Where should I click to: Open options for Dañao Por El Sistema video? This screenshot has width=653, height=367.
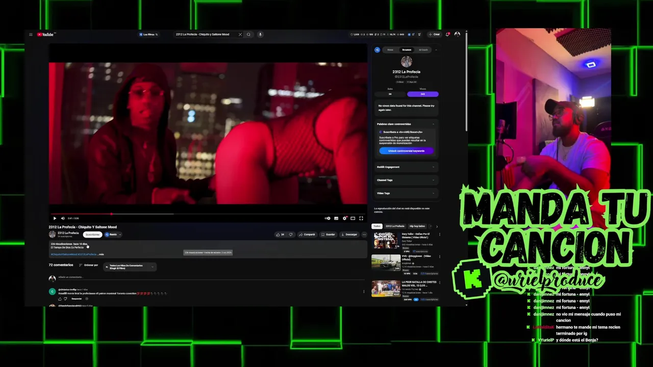pyautogui.click(x=439, y=234)
